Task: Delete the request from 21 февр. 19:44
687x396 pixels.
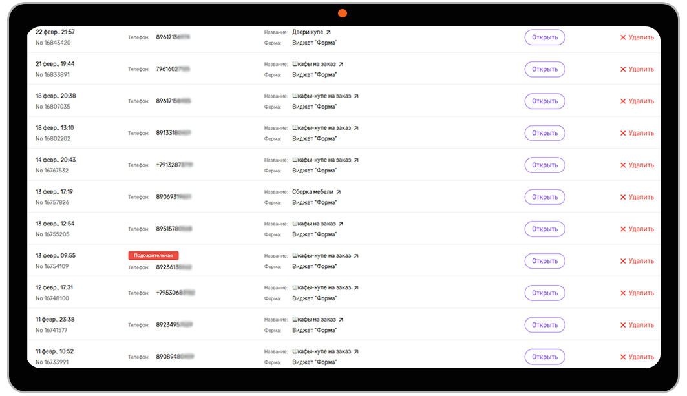Action: [637, 69]
